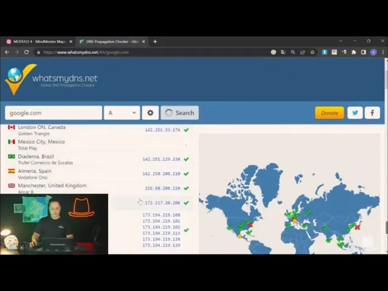This screenshot has width=388, height=291.
Task: Click the address bar URL
Action: point(86,53)
